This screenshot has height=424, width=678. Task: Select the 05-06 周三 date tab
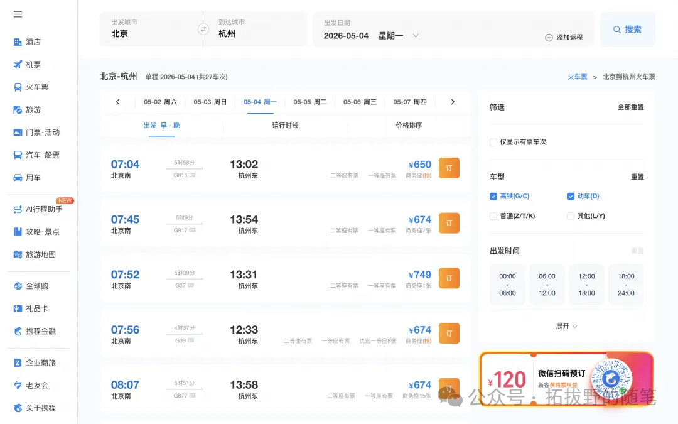pyautogui.click(x=360, y=102)
